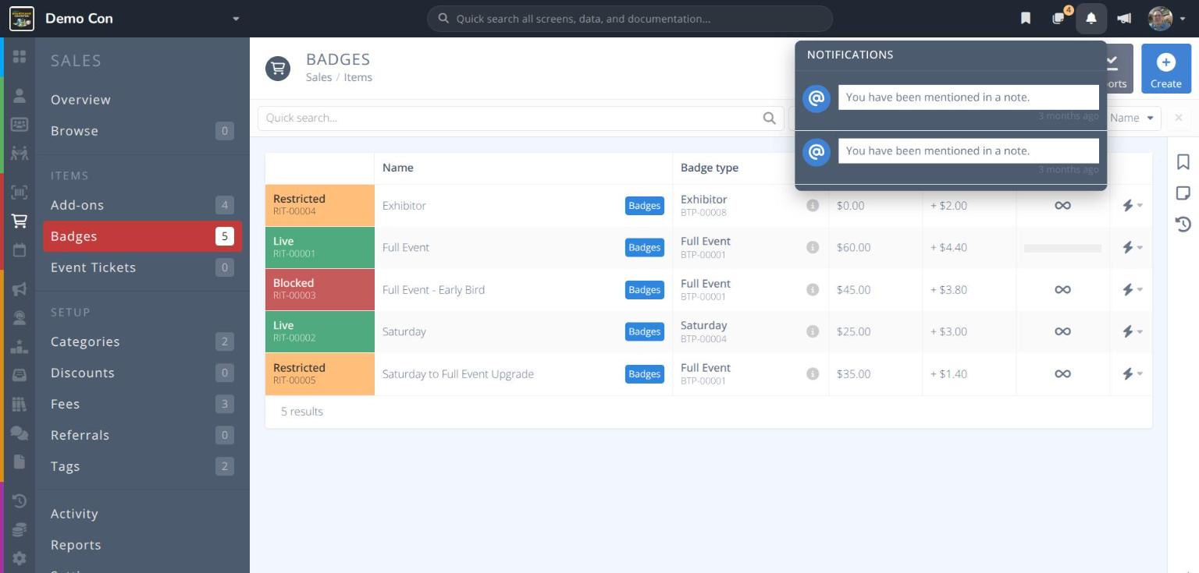
Task: Click the Sales breadcrumb link
Action: tap(318, 77)
